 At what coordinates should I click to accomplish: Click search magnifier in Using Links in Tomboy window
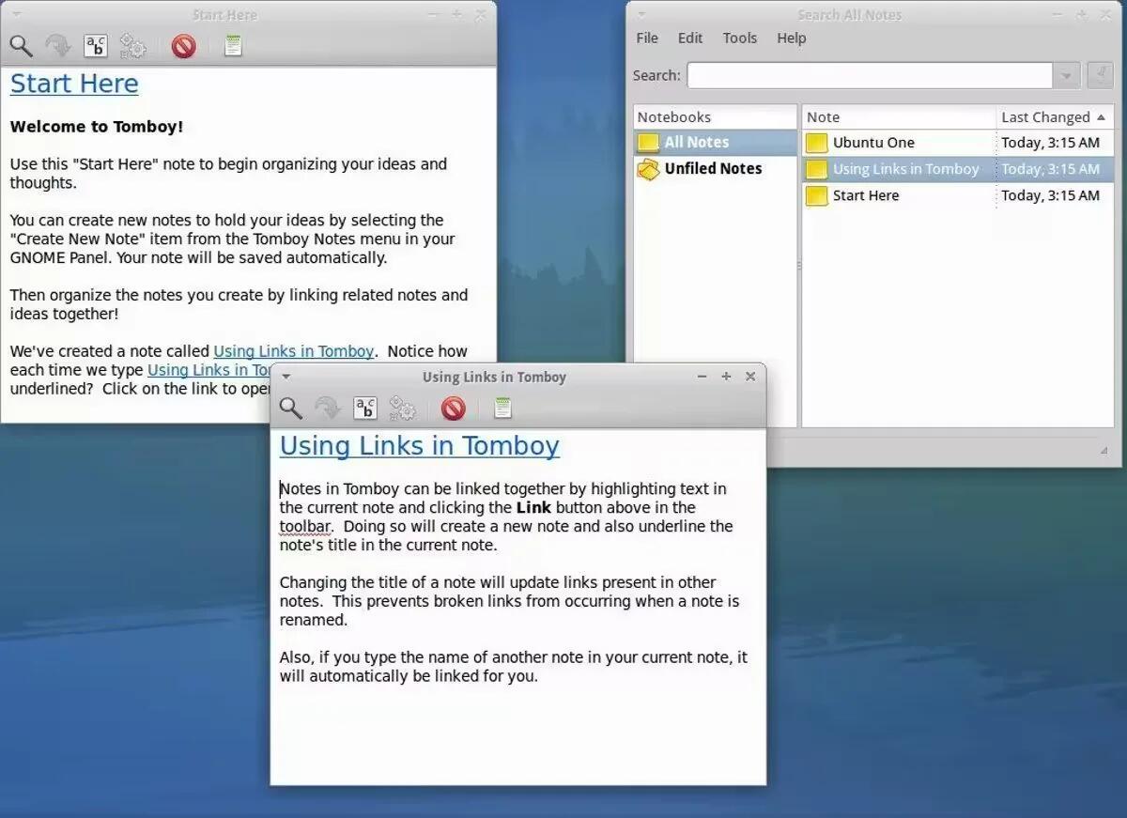[291, 408]
